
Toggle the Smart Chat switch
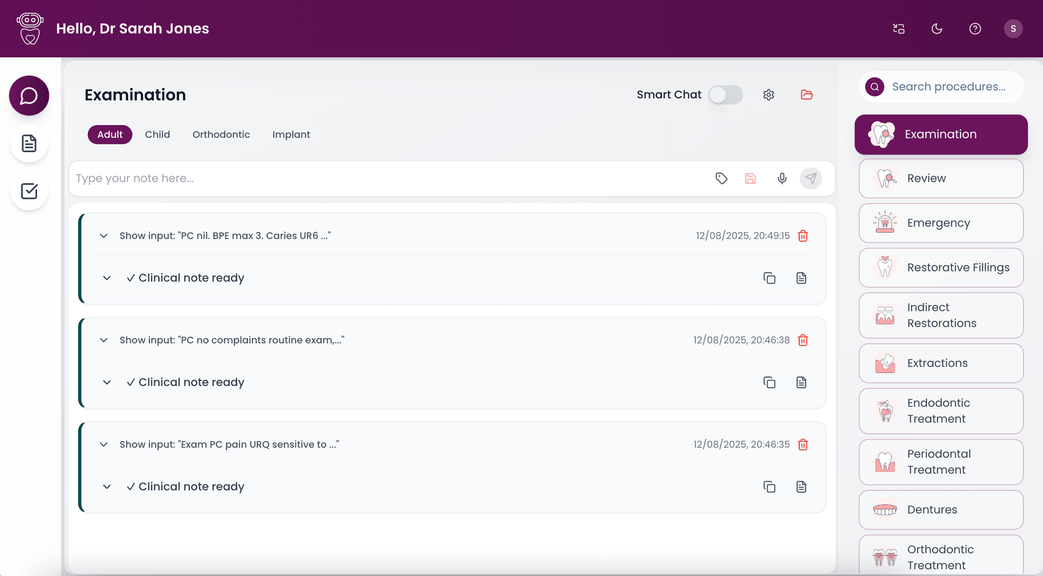tap(725, 95)
